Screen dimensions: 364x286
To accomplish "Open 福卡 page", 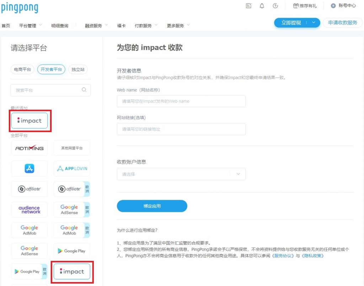I will point(122,26).
